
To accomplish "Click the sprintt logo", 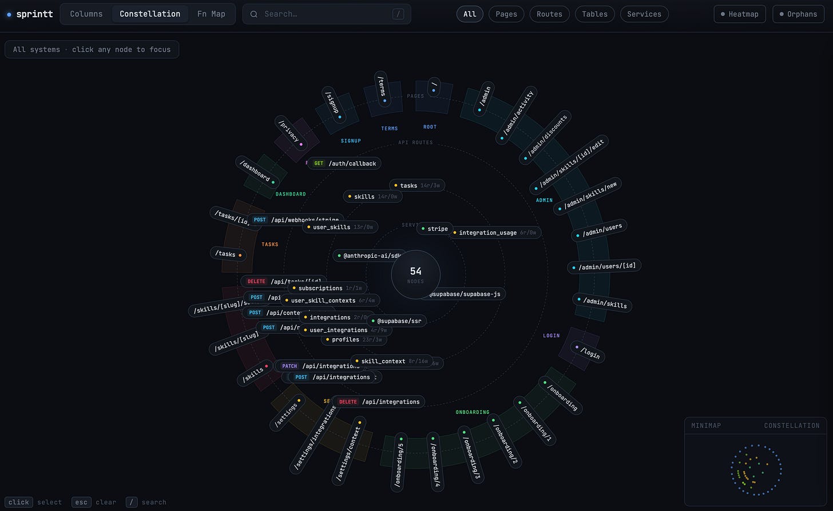I will coord(30,14).
